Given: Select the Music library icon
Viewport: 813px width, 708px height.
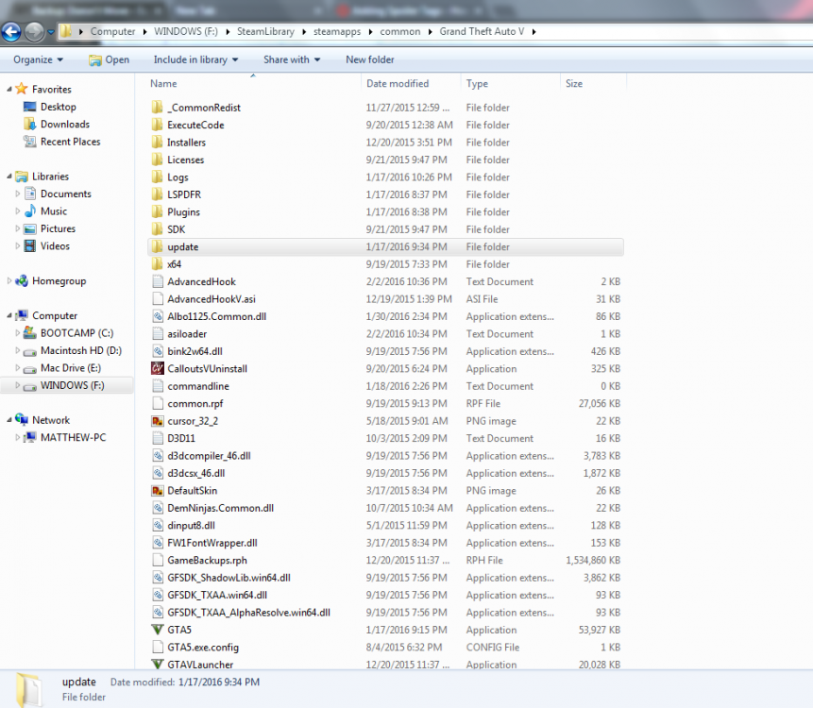Looking at the screenshot, I should (x=30, y=211).
